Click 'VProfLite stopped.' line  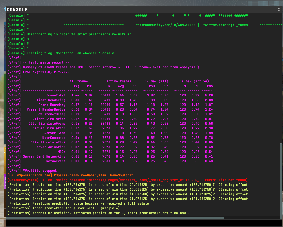click(32, 170)
